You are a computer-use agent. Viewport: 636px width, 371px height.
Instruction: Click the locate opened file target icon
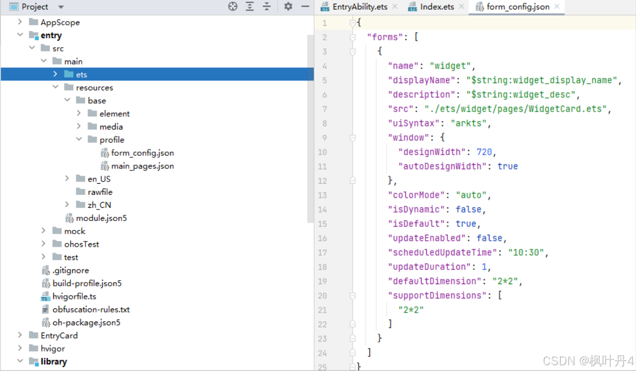click(233, 7)
